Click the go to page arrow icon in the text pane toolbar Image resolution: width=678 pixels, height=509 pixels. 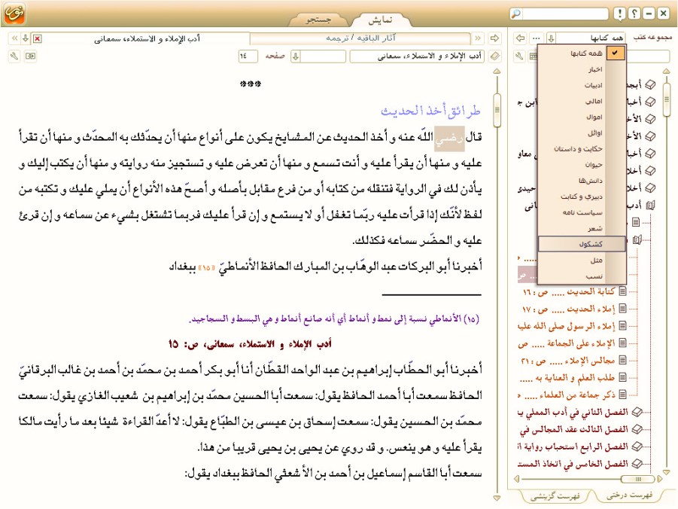[x=30, y=56]
